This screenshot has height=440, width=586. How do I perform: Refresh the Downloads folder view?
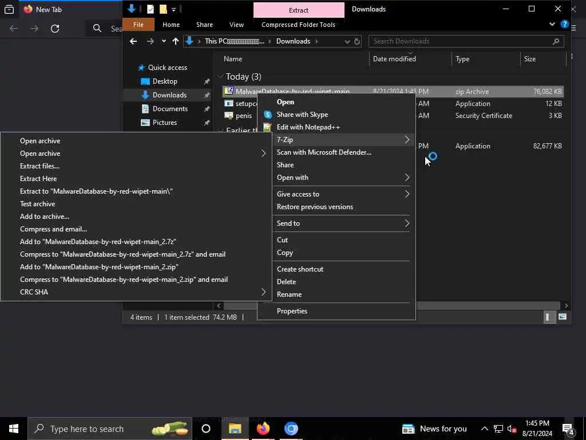pyautogui.click(x=357, y=41)
